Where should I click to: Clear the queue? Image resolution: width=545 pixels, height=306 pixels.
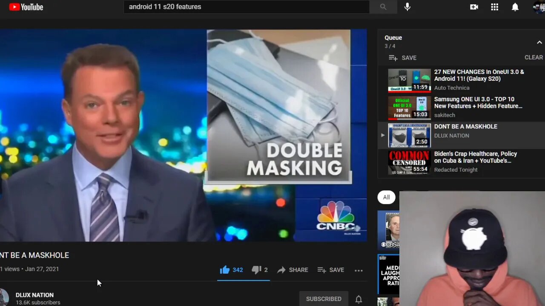534,57
